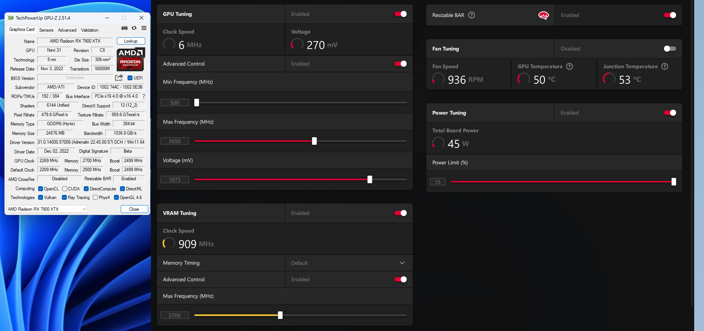Toggle the OpenCL checkbox
This screenshot has height=331, width=704.
[x=40, y=189]
